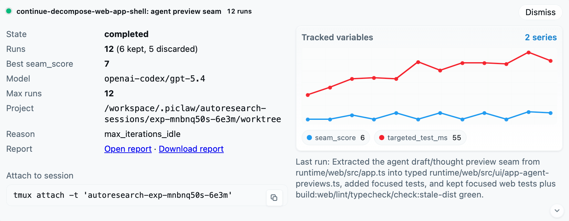Screen dimensions: 569x221
Task: Click the Tracked variables panel header
Action: (x=337, y=37)
